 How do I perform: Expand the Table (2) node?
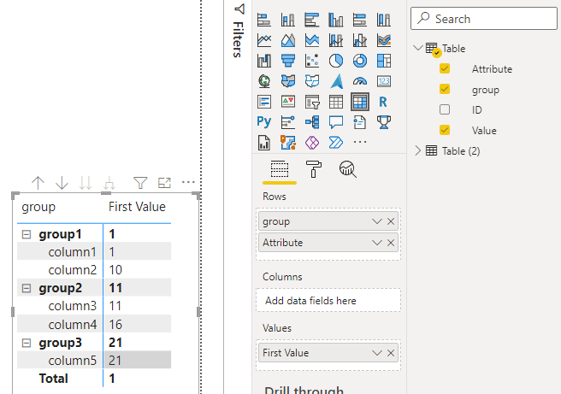[417, 151]
